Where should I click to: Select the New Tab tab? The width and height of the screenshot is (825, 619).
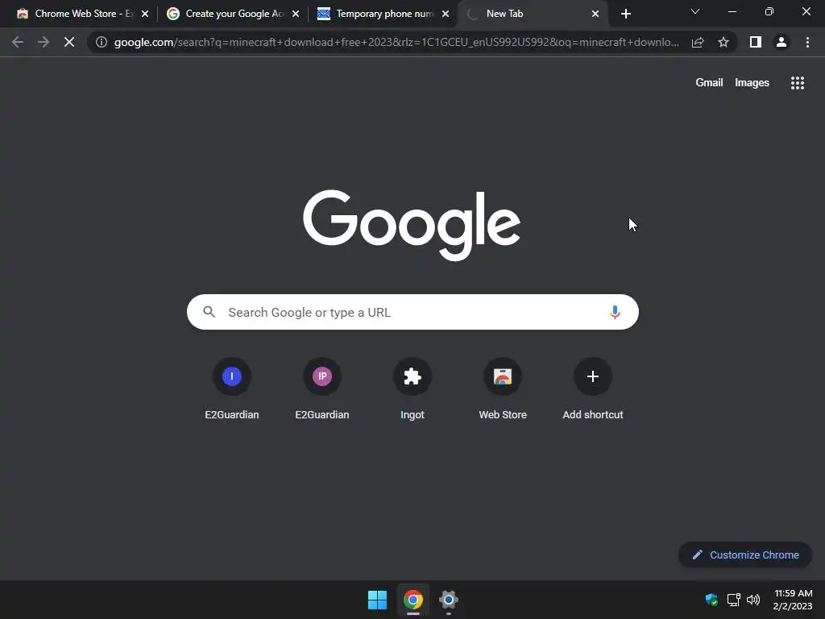click(x=532, y=14)
